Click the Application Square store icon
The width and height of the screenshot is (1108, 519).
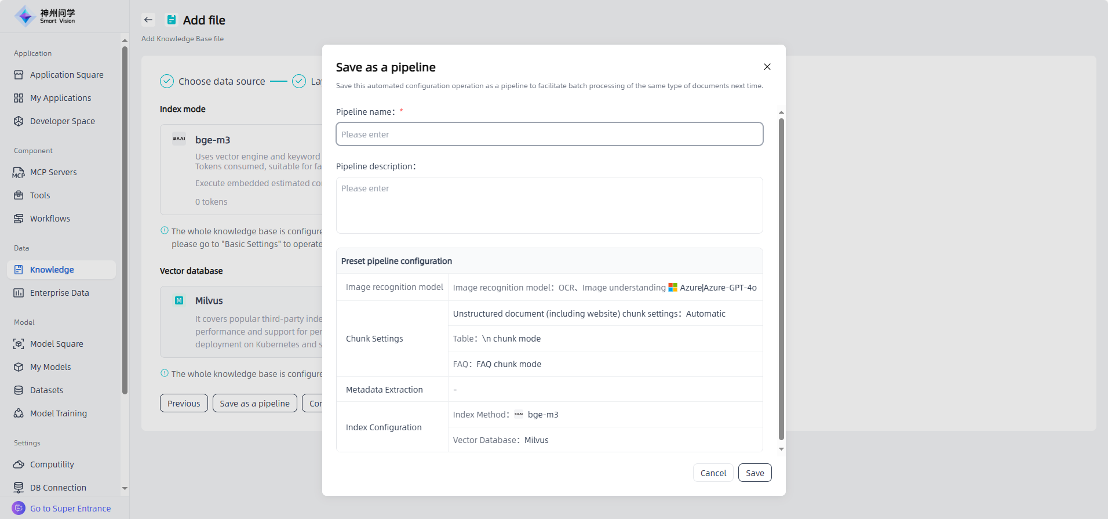pos(19,75)
